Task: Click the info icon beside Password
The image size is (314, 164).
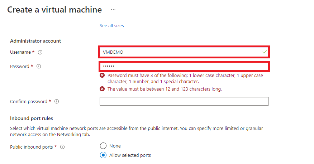Action: (x=39, y=66)
